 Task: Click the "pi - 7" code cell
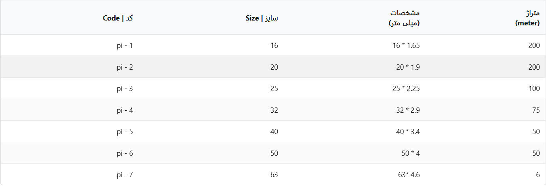(124, 175)
